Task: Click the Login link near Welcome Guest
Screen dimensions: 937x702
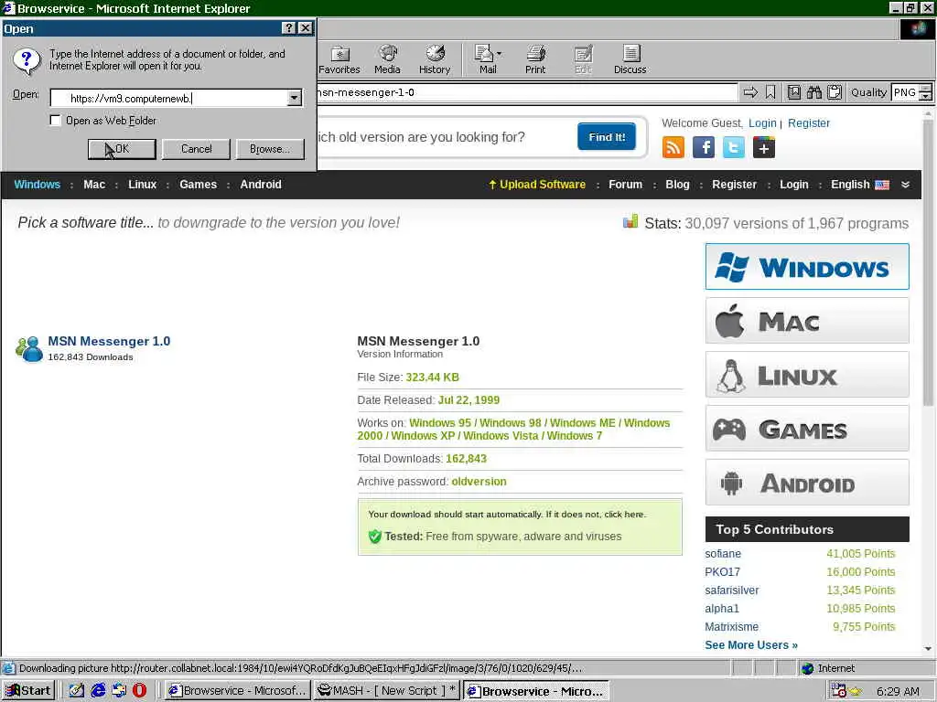Action: coord(762,123)
